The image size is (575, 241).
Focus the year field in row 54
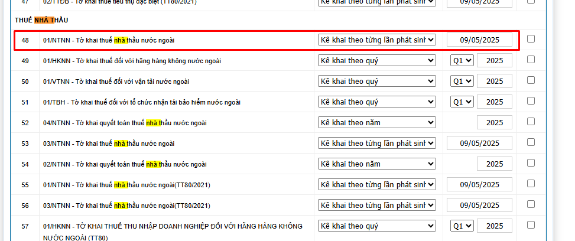494,164
